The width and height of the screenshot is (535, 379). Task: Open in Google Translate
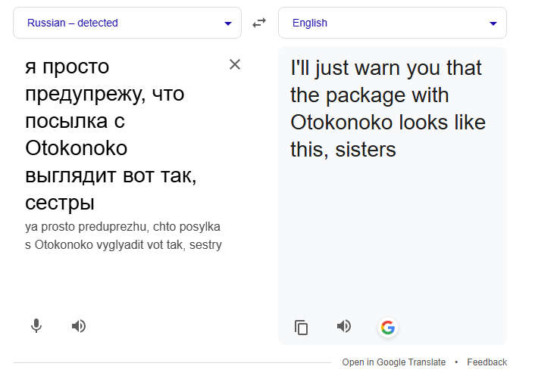(393, 362)
